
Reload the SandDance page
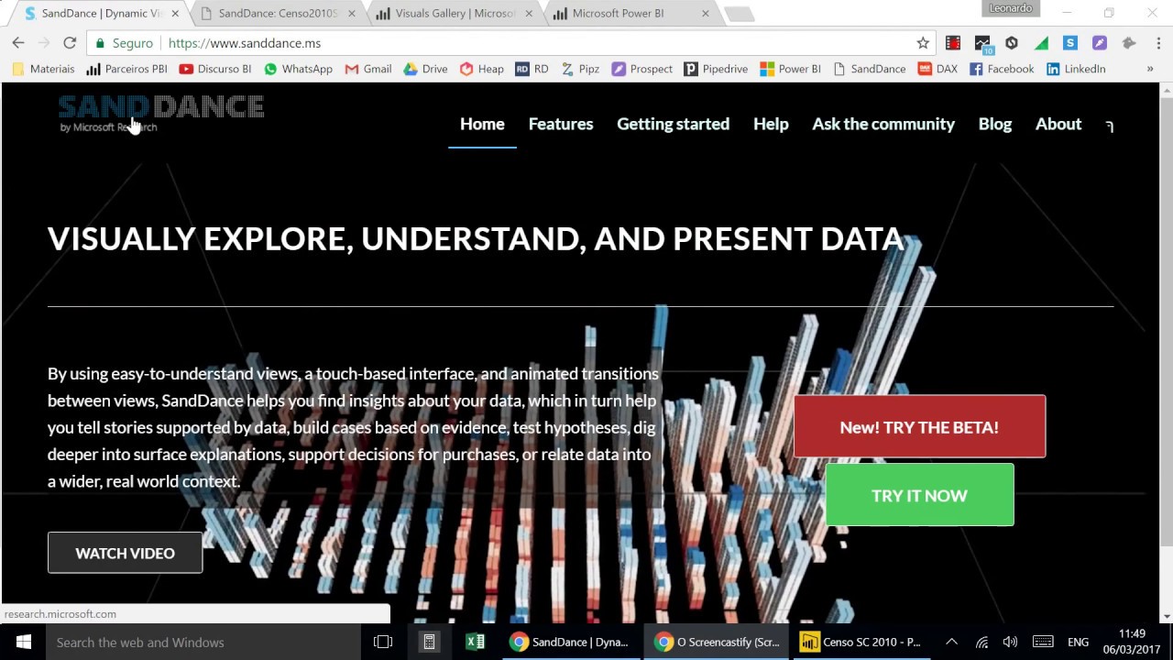tap(70, 43)
